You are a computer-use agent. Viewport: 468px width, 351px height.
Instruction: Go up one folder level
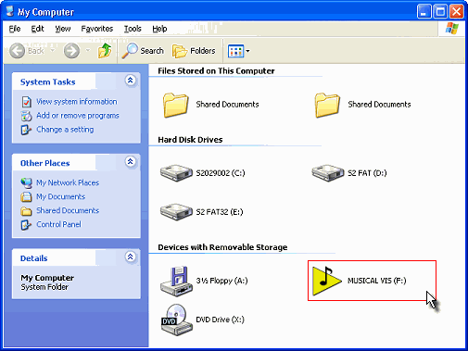point(105,51)
